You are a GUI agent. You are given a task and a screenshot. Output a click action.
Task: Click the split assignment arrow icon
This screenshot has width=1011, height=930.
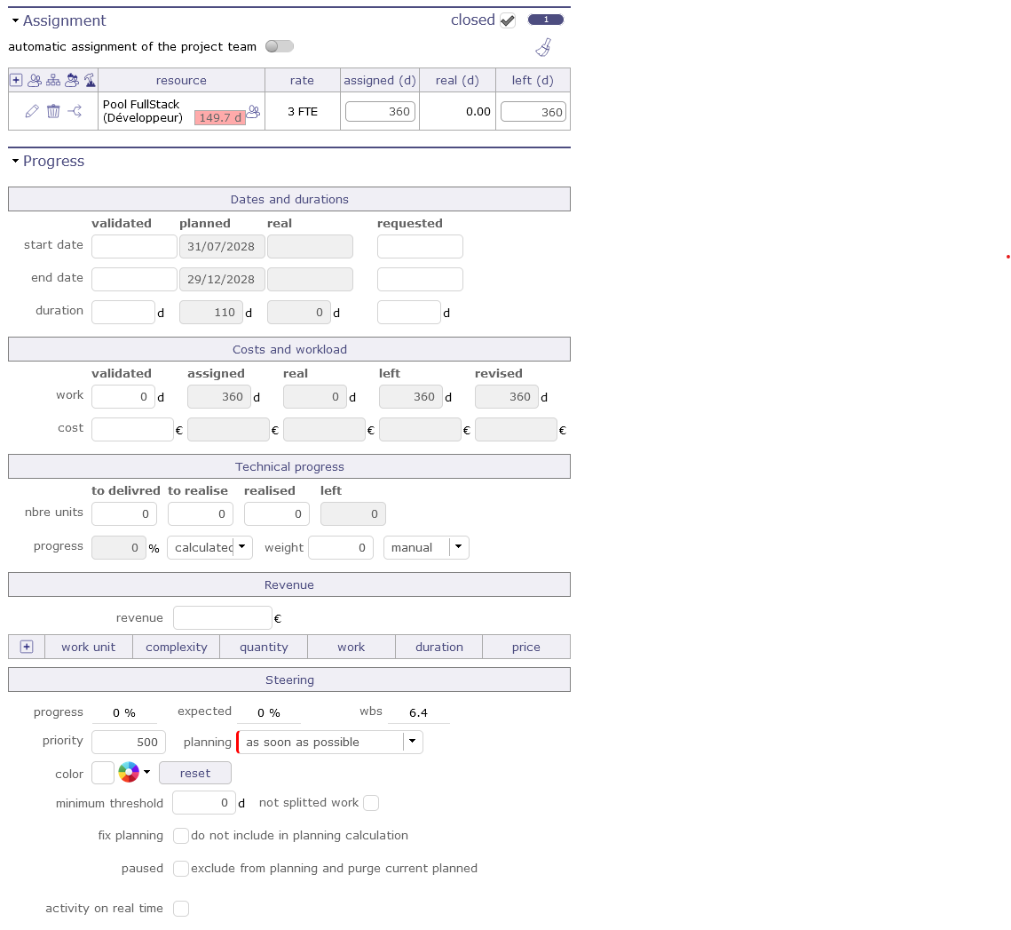(x=75, y=111)
